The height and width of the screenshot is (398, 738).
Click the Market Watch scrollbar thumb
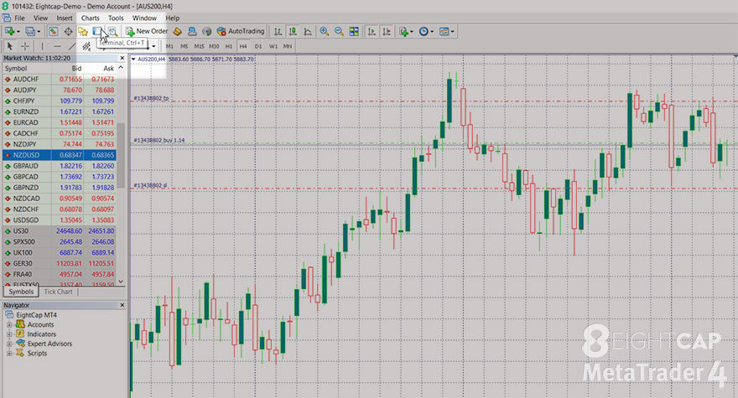[121, 155]
